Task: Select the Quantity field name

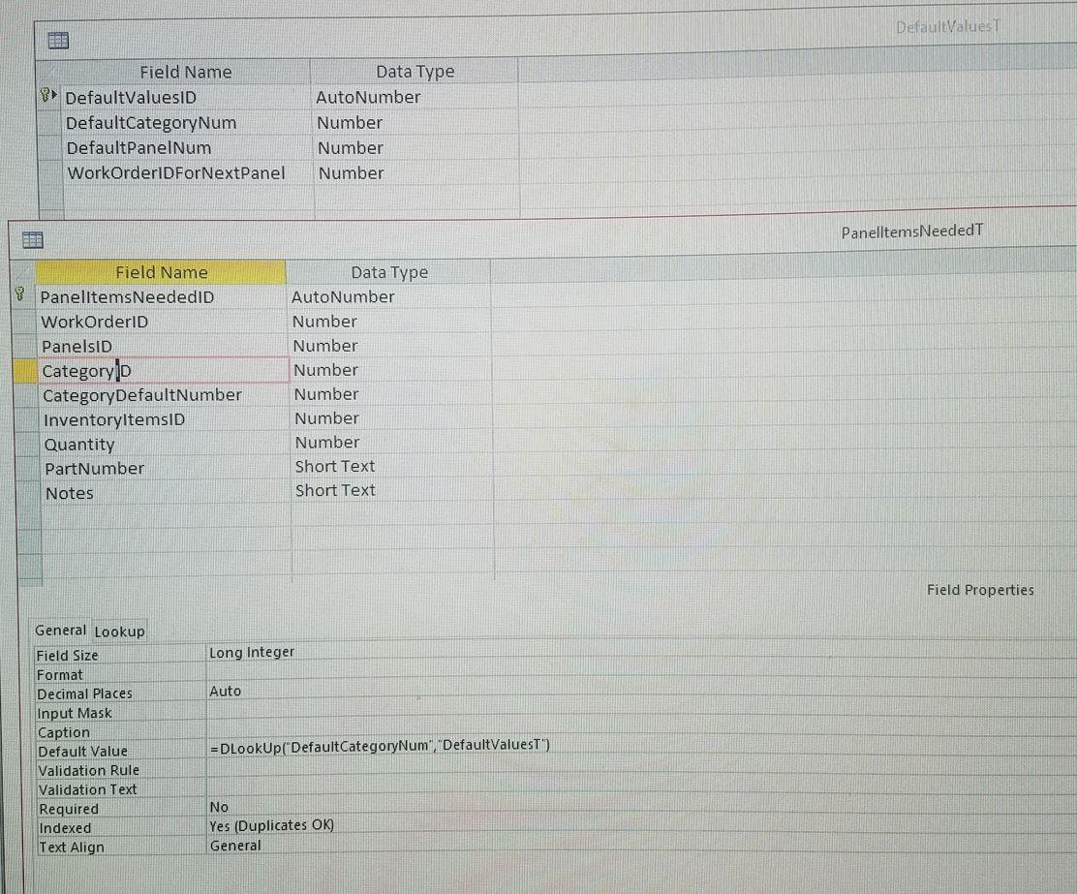Action: pyautogui.click(x=79, y=445)
